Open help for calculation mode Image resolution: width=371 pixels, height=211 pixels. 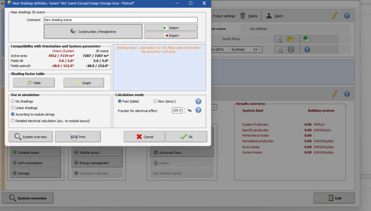198,101
